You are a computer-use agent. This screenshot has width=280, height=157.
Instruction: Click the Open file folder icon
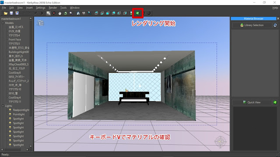click(6, 13)
